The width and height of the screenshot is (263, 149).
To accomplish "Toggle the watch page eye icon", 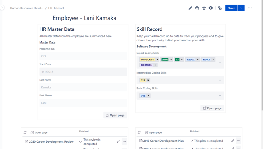I will (x=211, y=8).
